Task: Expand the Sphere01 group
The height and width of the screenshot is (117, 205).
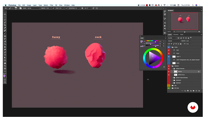Action: [x=173, y=83]
